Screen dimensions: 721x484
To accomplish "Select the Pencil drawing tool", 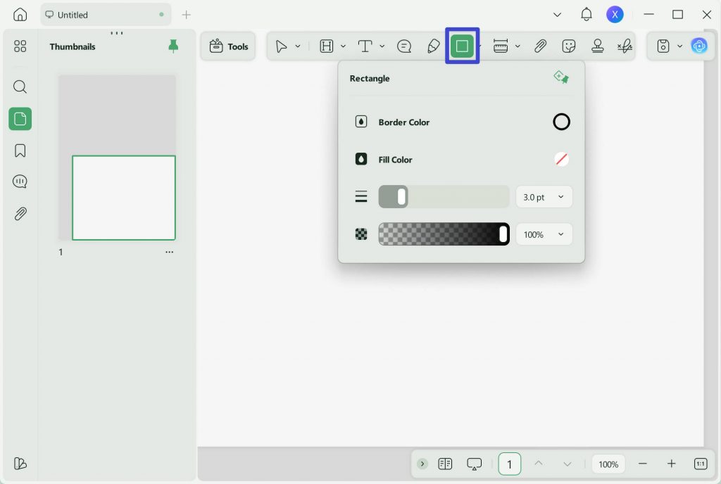I will (x=433, y=46).
